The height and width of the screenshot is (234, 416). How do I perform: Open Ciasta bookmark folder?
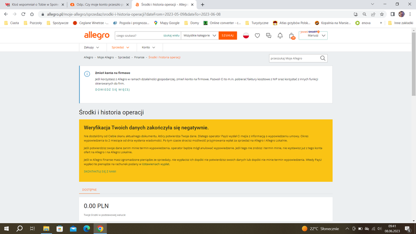pos(12,23)
